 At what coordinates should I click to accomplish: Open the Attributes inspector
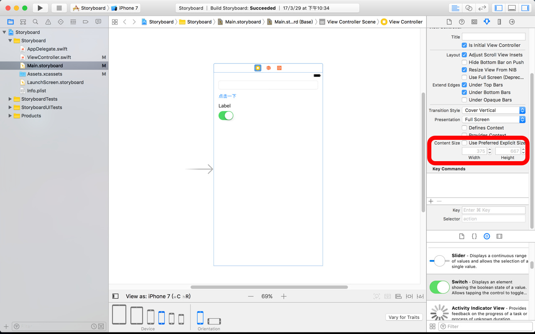(487, 22)
